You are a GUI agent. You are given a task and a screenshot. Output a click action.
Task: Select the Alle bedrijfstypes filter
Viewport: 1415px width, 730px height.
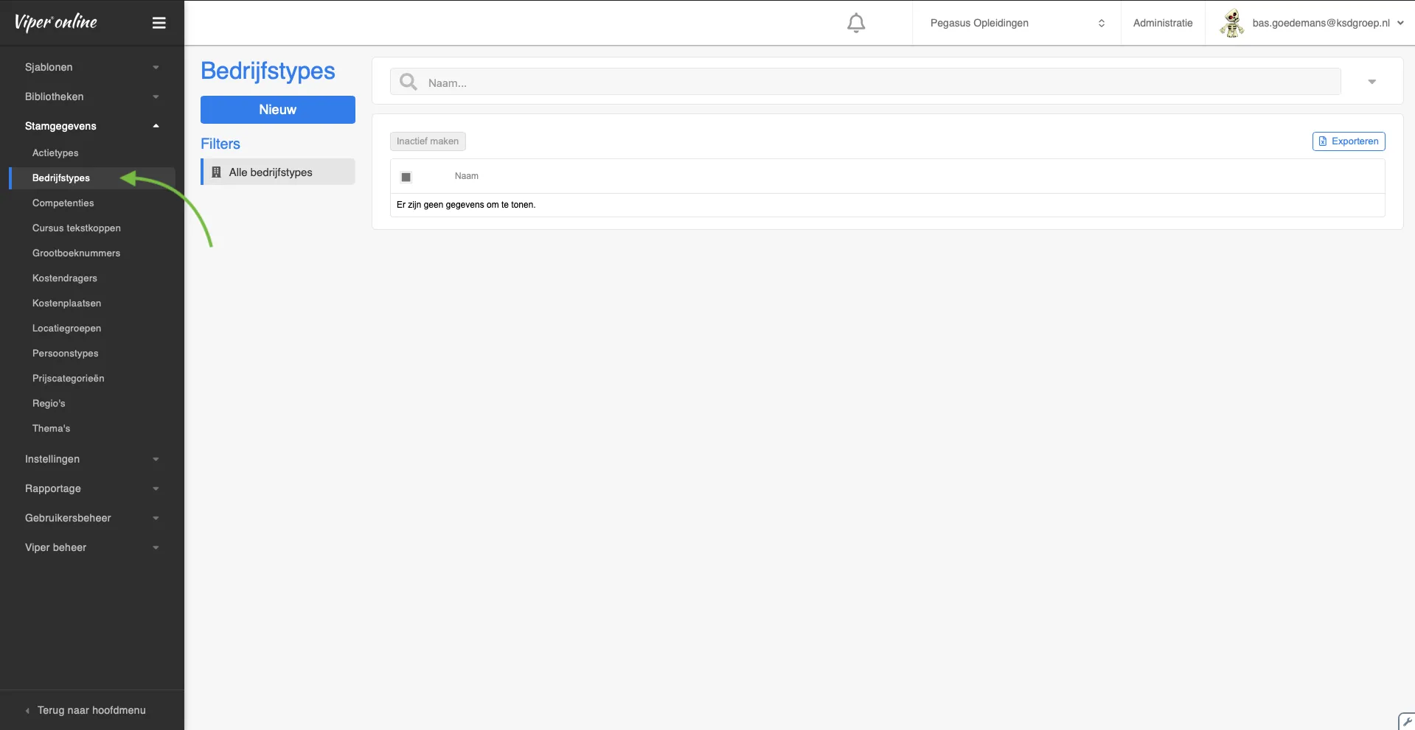tap(278, 172)
